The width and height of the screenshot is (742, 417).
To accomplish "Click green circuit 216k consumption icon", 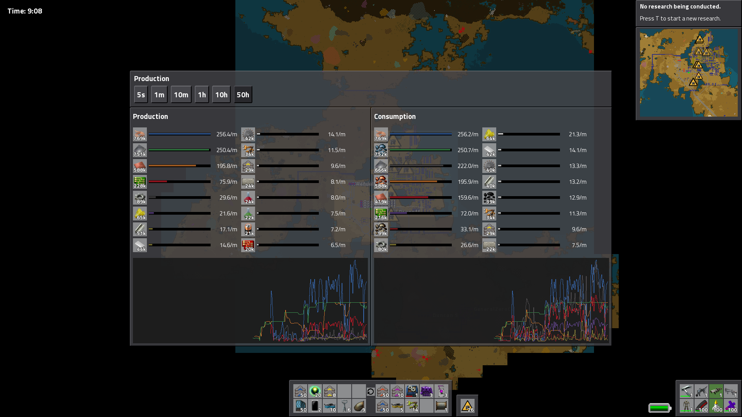I will pos(381,214).
